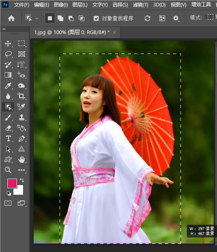Select the Rectangular Marquee tool

(x=21, y=43)
